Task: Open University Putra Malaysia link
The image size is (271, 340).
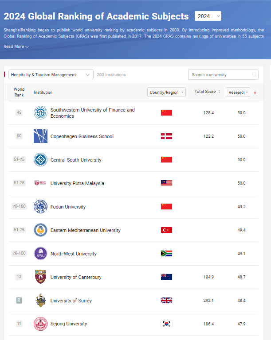Action: pyautogui.click(x=77, y=183)
